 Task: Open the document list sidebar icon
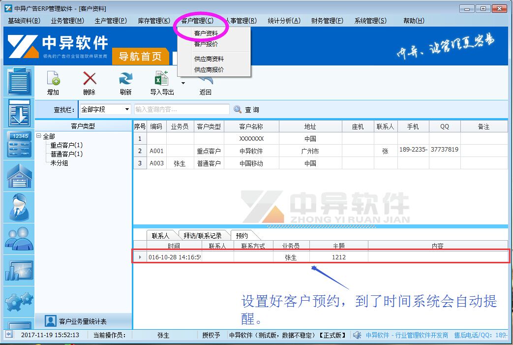pos(19,81)
